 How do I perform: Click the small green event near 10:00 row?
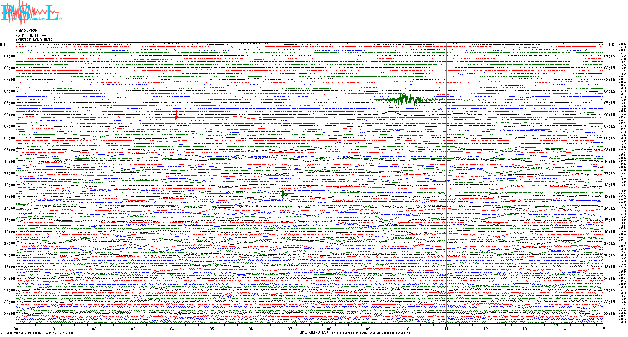click(80, 159)
